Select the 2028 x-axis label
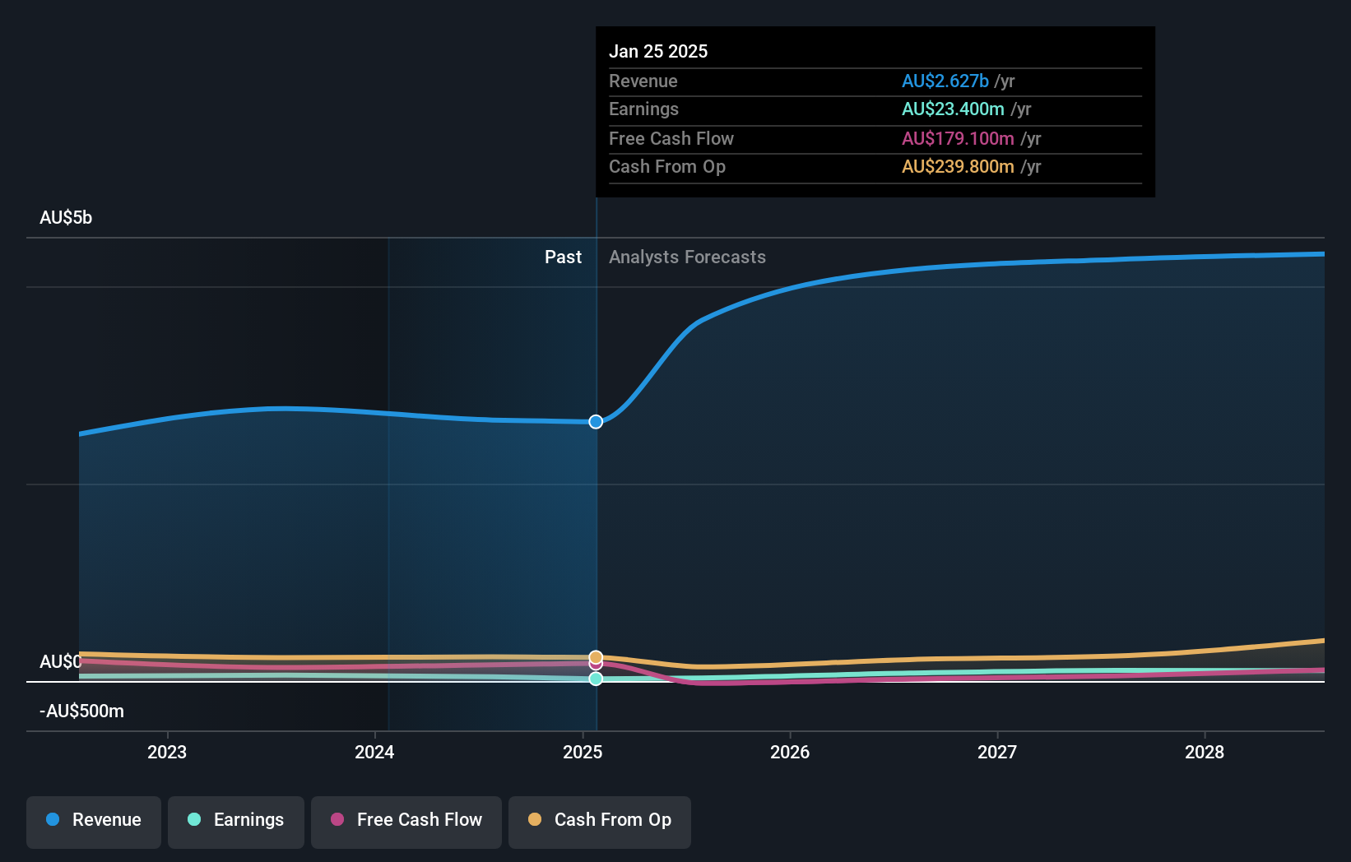This screenshot has height=862, width=1351. 1205,752
